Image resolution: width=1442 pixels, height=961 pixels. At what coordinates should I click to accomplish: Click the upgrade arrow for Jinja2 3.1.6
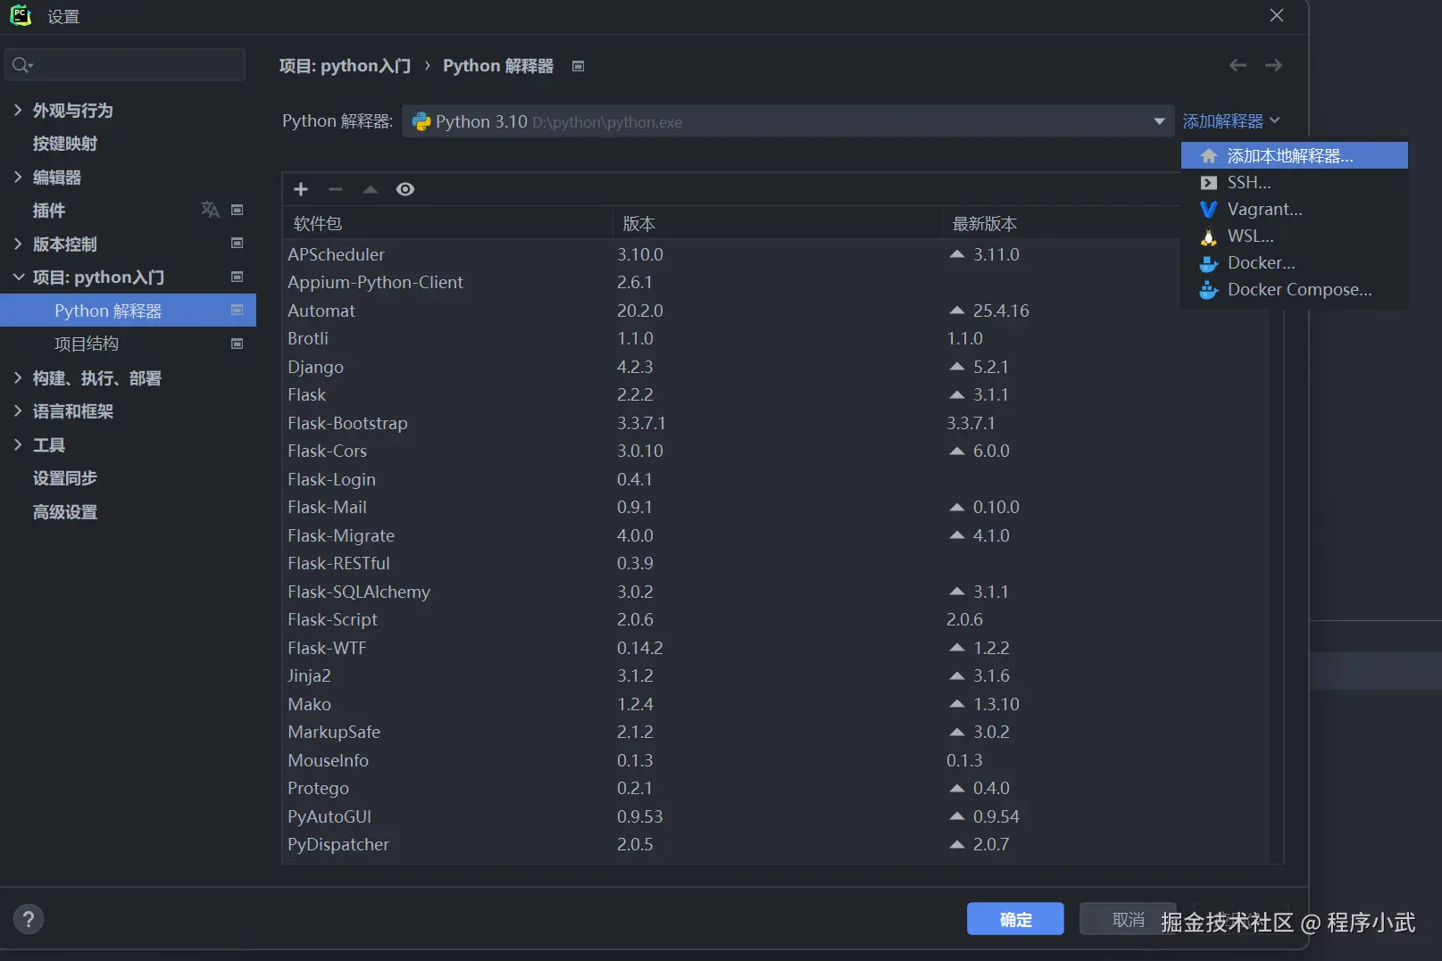tap(957, 675)
